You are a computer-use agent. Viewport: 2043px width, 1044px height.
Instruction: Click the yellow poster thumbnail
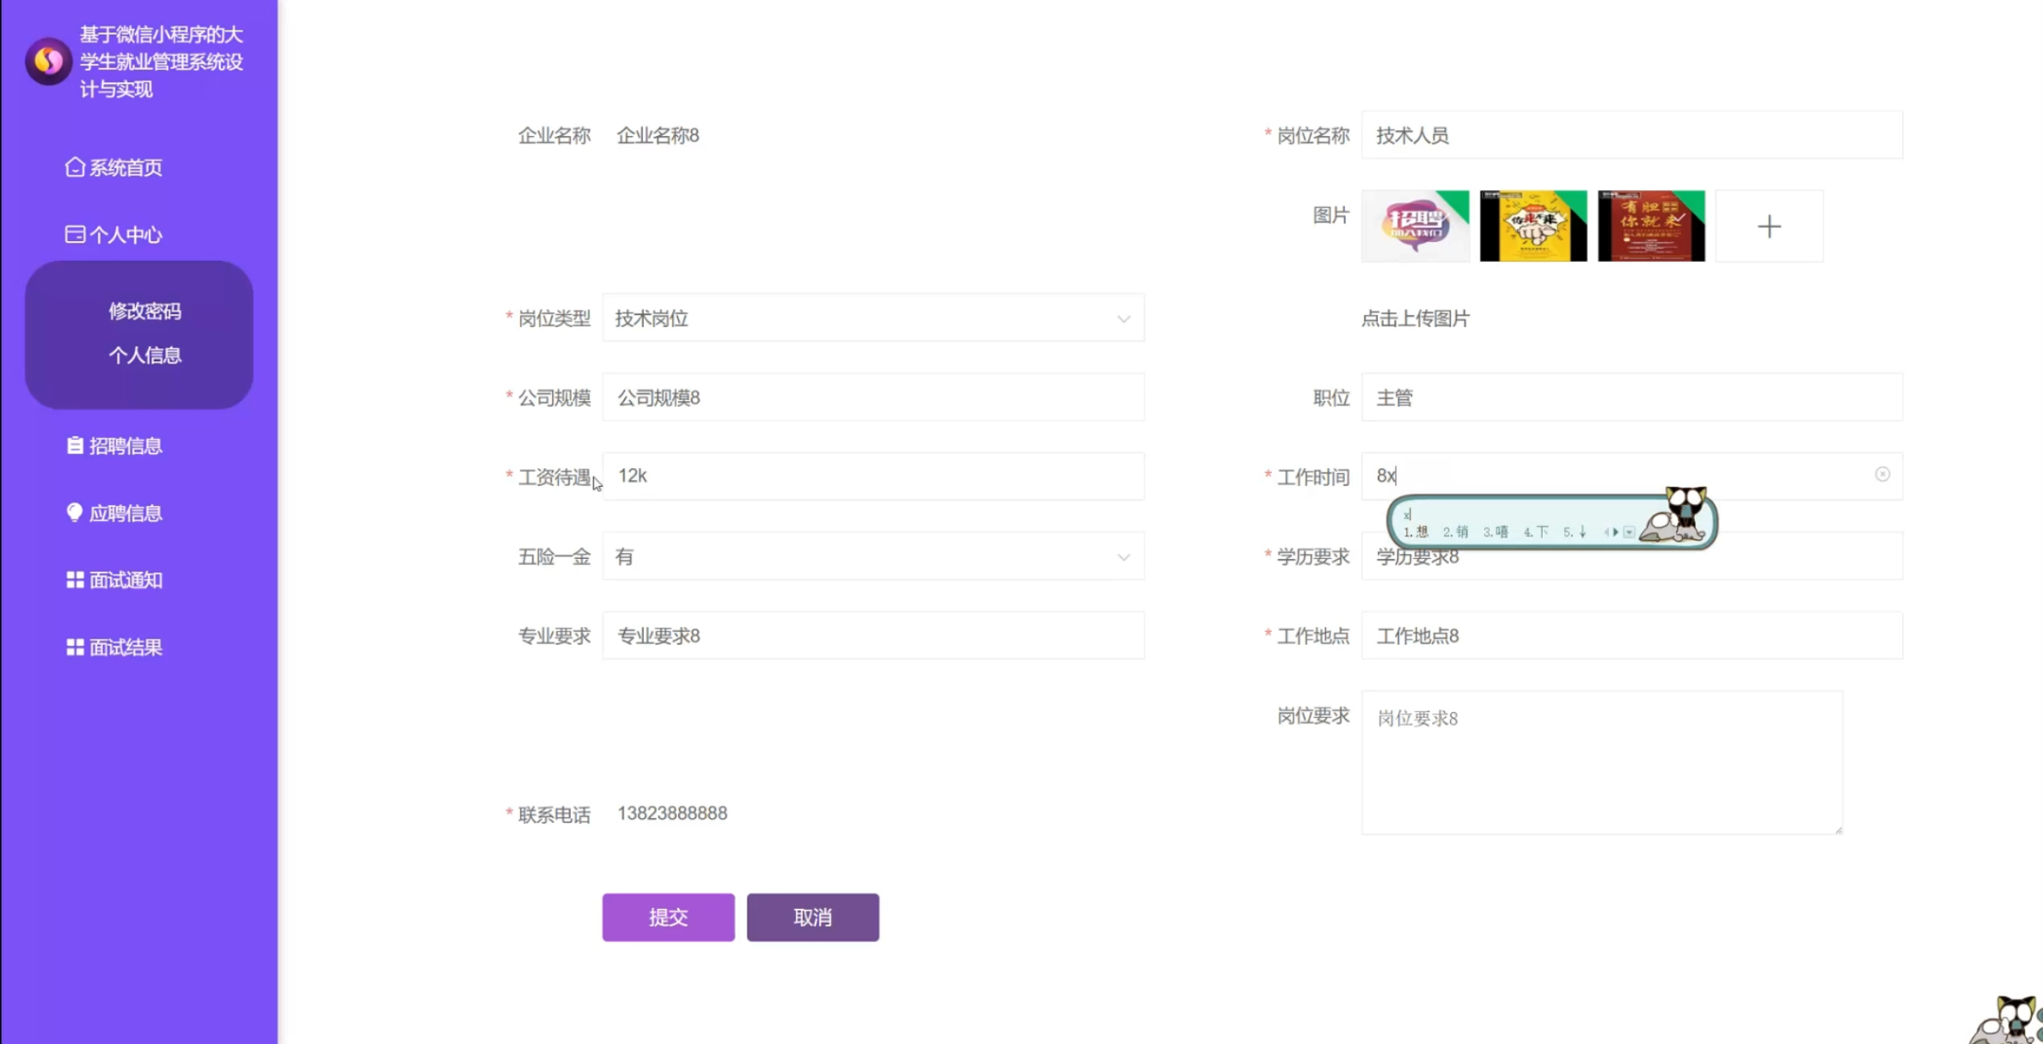coord(1533,226)
